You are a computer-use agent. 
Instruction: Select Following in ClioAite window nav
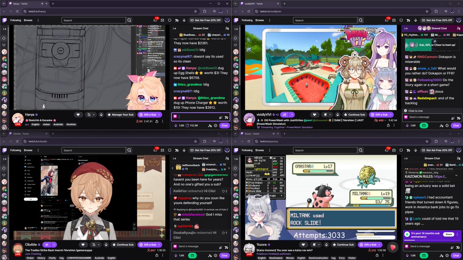pyautogui.click(x=15, y=150)
